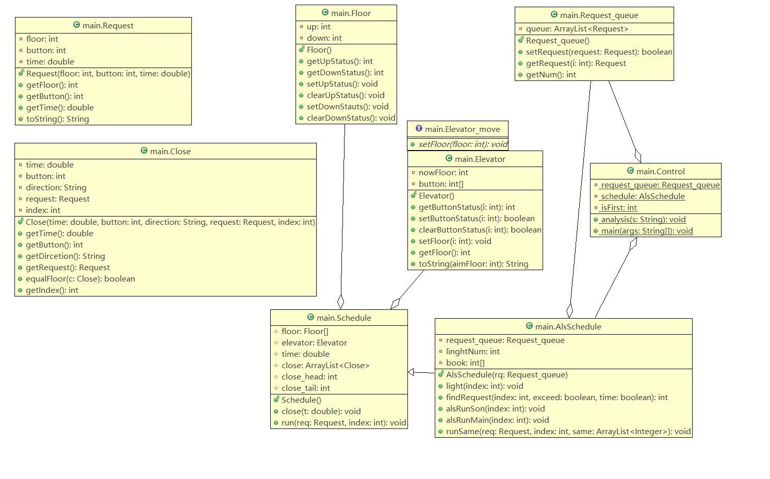
Task: Click the class icon beside main.AlsSchedule
Action: click(x=529, y=326)
